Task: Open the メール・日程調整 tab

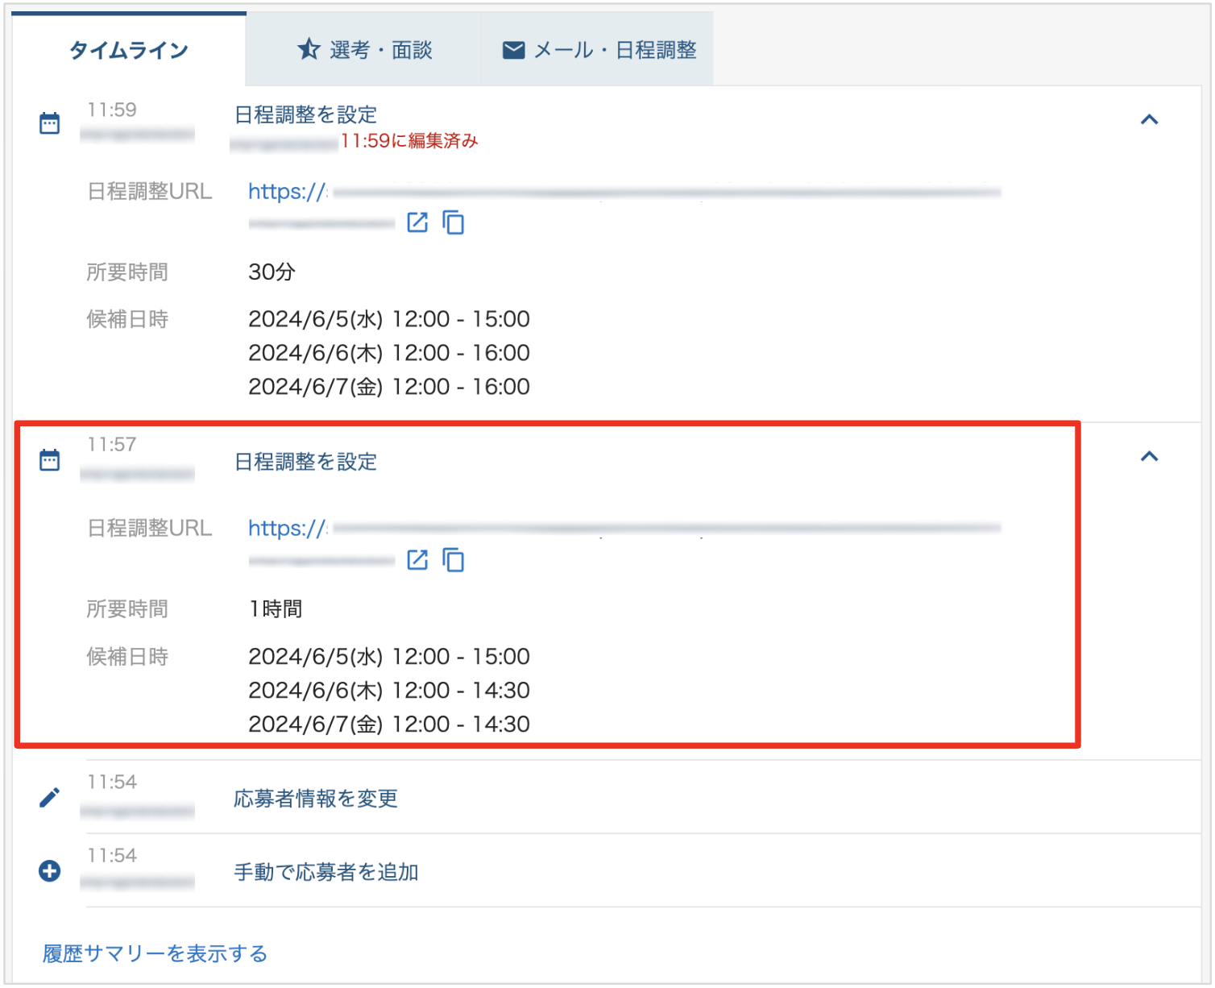Action: click(597, 50)
